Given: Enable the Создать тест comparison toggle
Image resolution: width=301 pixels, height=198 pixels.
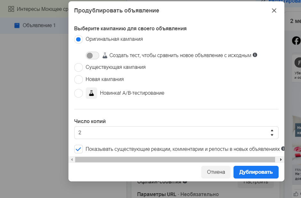Looking at the screenshot, I should [92, 55].
